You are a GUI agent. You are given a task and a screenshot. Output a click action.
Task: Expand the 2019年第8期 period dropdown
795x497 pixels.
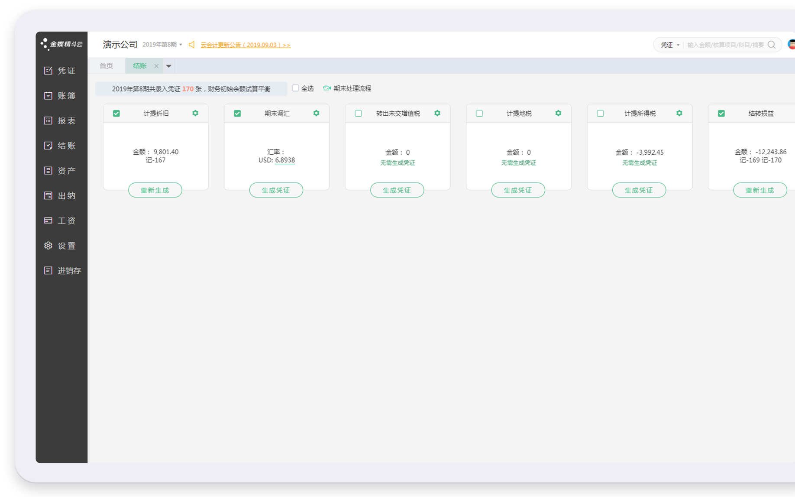(162, 45)
